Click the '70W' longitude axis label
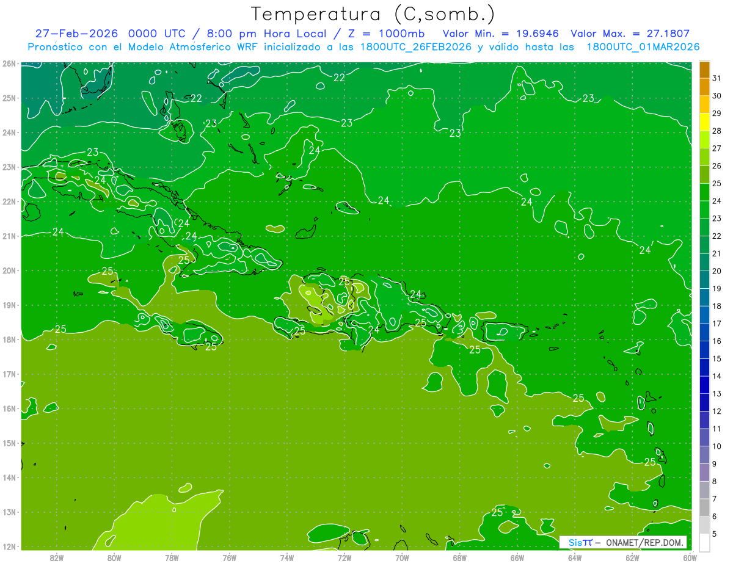733x566 pixels. tap(402, 557)
